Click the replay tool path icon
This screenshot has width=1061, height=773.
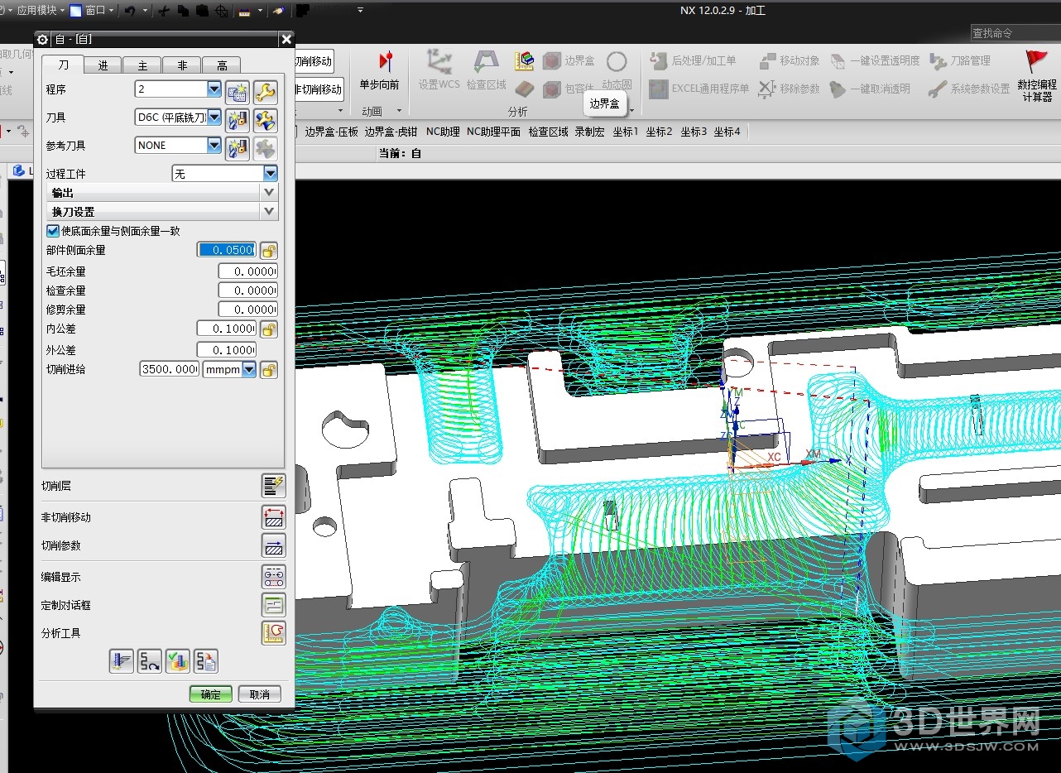[150, 660]
